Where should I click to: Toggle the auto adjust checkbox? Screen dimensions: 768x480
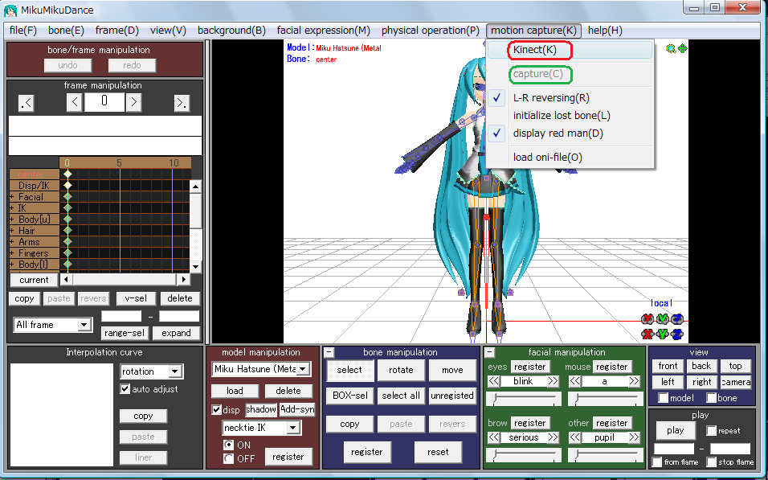click(125, 389)
